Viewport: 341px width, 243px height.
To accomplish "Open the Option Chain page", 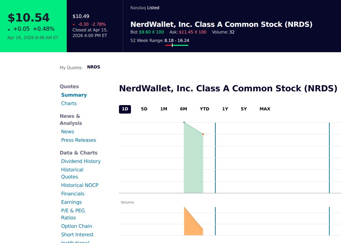I will 77,226.
